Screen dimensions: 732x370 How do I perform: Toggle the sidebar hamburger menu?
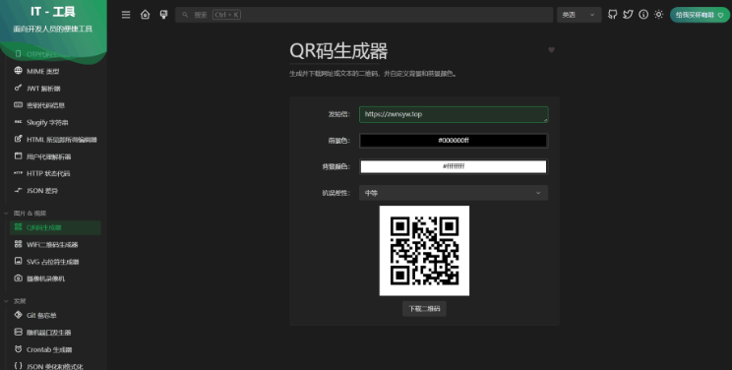pos(126,15)
